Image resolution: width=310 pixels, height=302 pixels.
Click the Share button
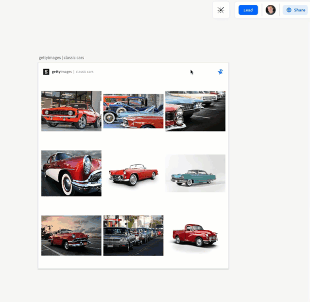(295, 10)
